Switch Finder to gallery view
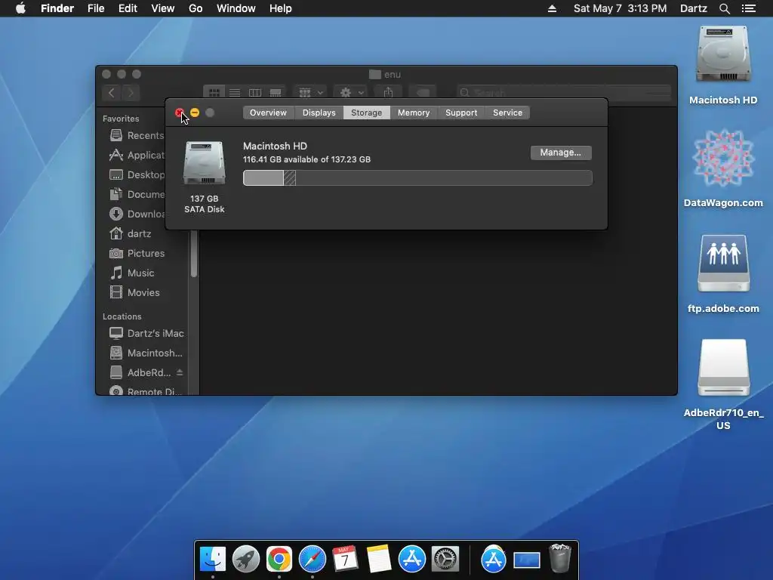This screenshot has height=580, width=773. pyautogui.click(x=276, y=92)
